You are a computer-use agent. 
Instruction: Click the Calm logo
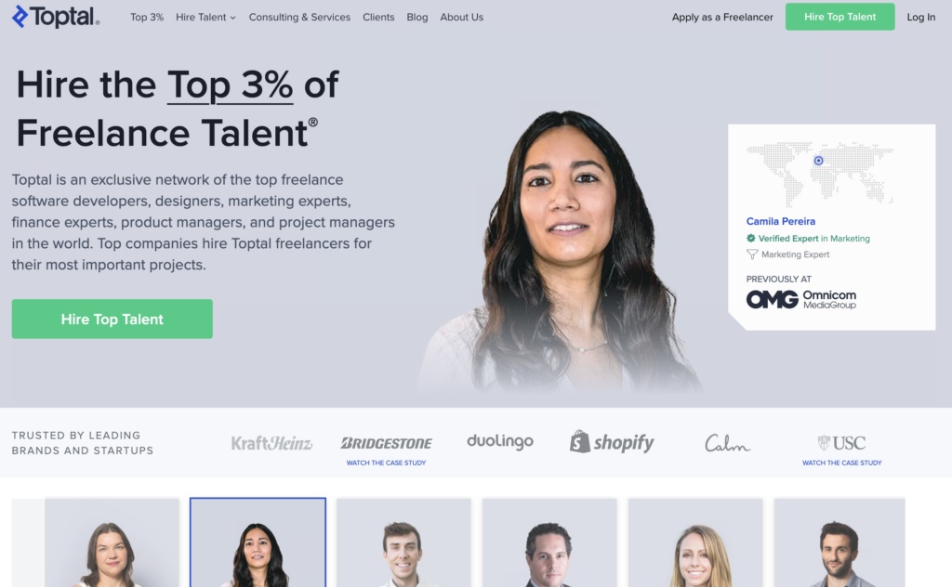click(x=727, y=443)
